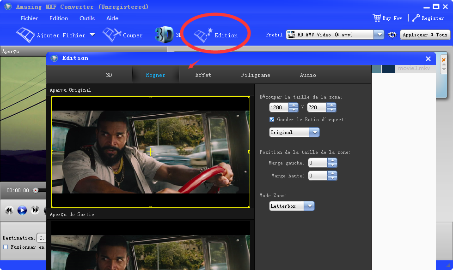
Task: Switch to the Rogner tab
Action: 155,75
